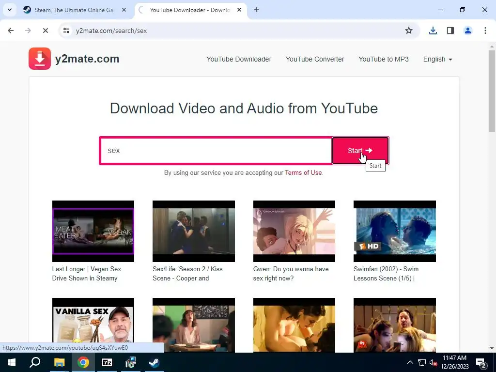Open the Terms of Use link
496x372 pixels.
303,173
